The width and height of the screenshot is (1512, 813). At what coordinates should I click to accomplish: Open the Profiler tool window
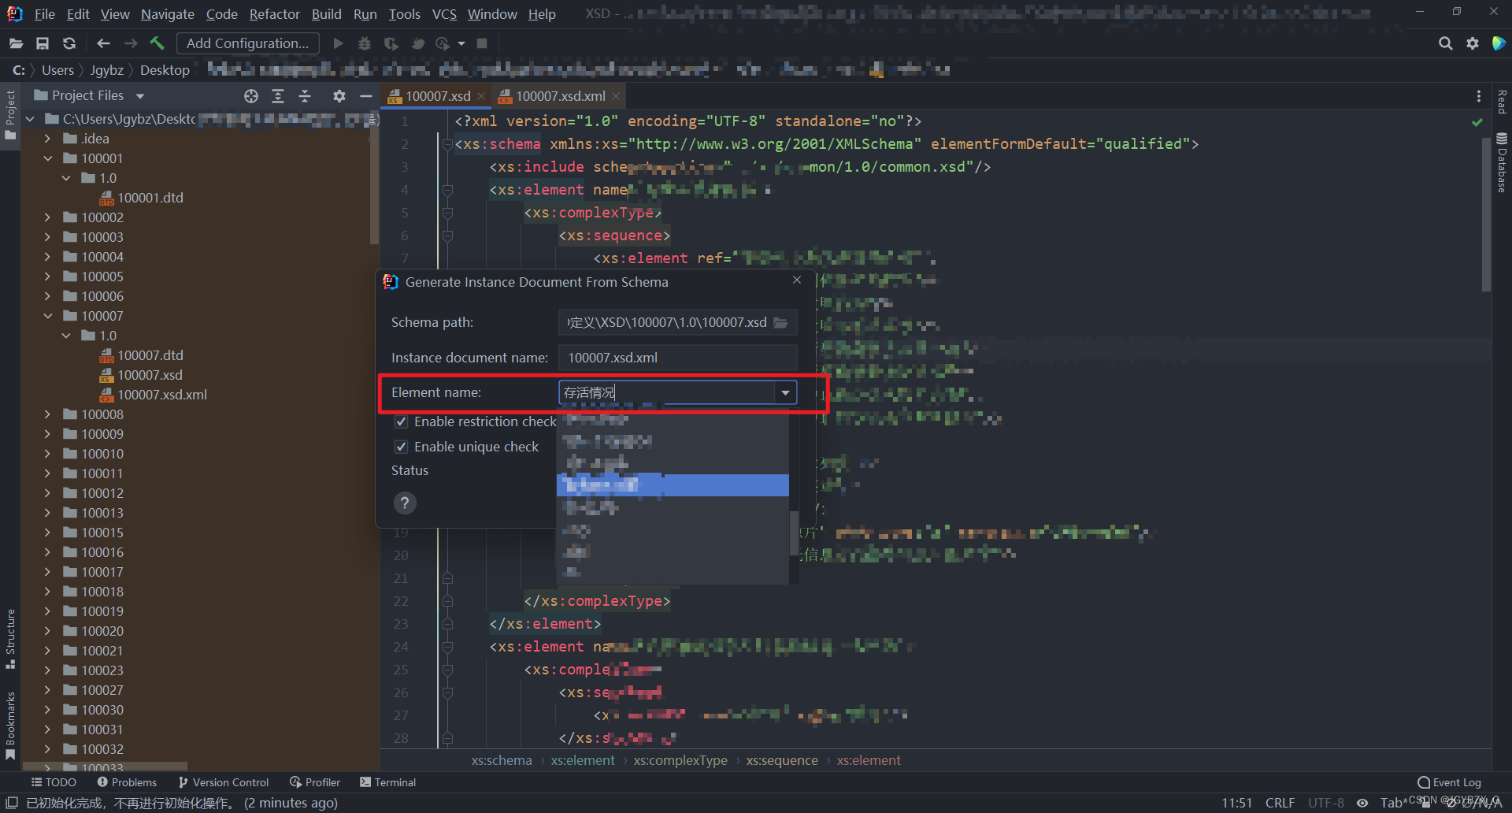point(315,782)
